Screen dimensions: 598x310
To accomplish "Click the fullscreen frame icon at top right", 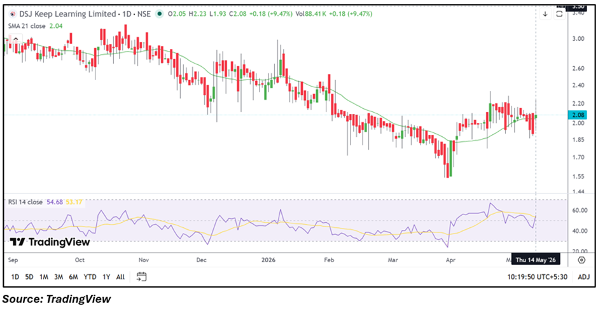I will [x=559, y=14].
